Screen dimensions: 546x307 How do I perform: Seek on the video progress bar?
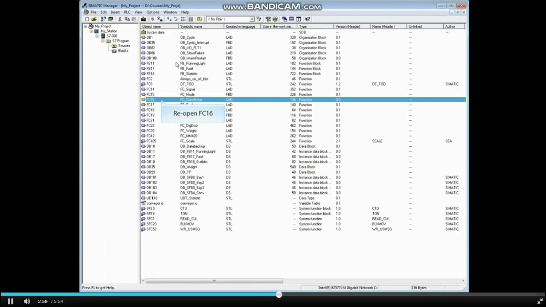[x=273, y=295]
